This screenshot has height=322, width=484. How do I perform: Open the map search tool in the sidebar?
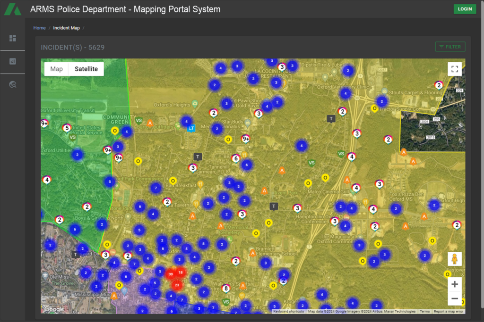pos(13,84)
